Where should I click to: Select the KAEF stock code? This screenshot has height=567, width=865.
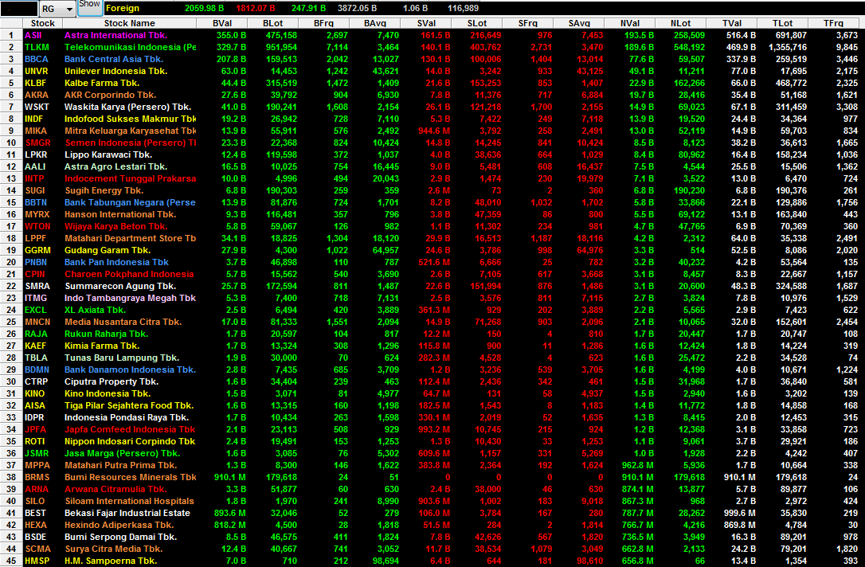click(35, 346)
